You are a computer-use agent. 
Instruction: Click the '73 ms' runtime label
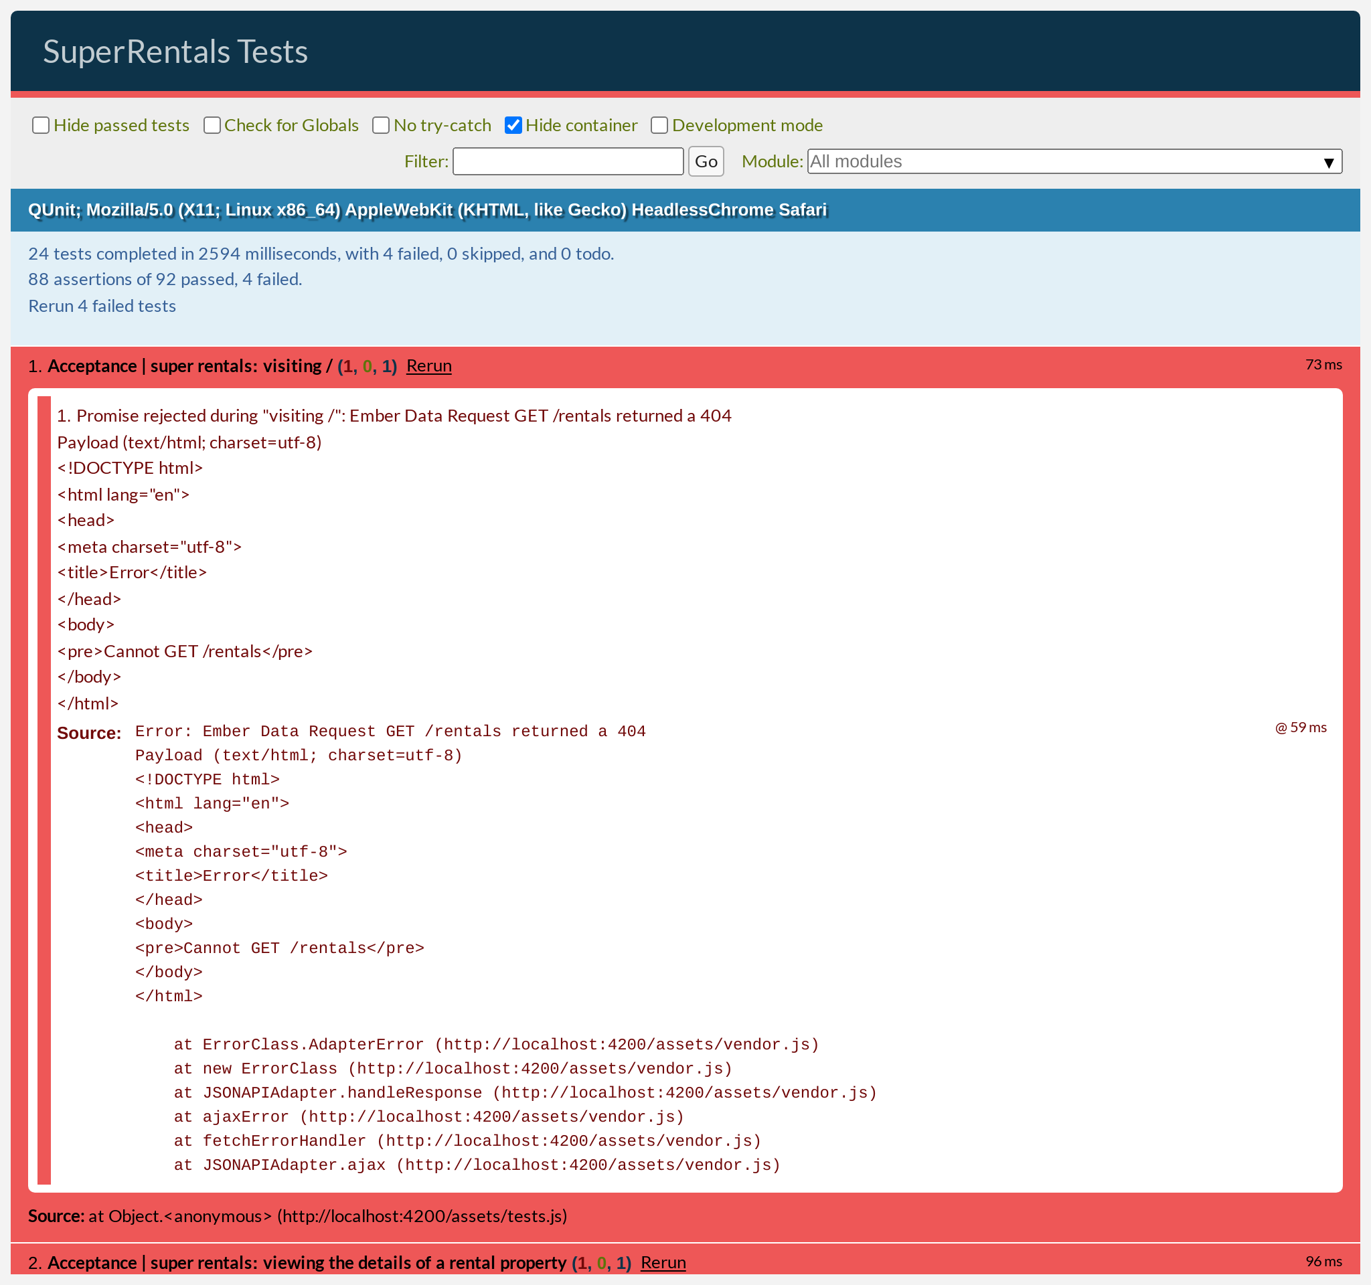tap(1323, 365)
